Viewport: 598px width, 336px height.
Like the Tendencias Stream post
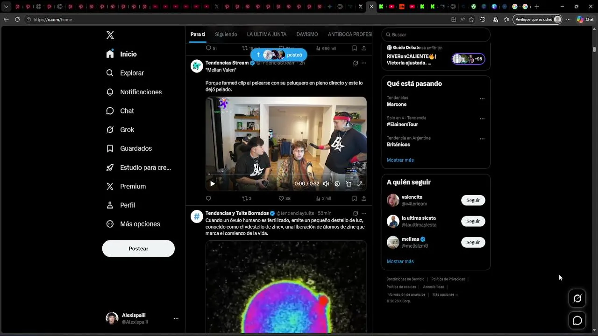pyautogui.click(x=285, y=198)
